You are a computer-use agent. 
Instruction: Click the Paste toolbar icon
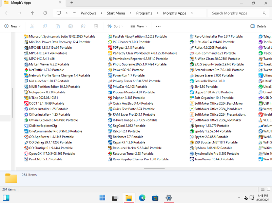(58, 26)
